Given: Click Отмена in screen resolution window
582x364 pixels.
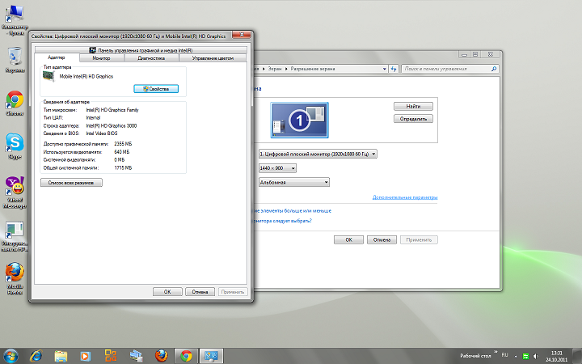Looking at the screenshot, I should click(382, 239).
